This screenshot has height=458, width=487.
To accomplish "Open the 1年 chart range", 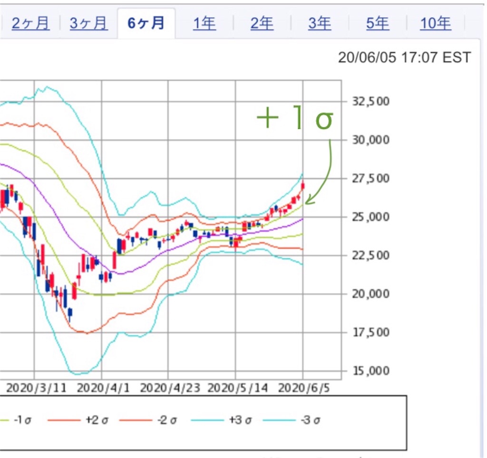I will pyautogui.click(x=205, y=23).
